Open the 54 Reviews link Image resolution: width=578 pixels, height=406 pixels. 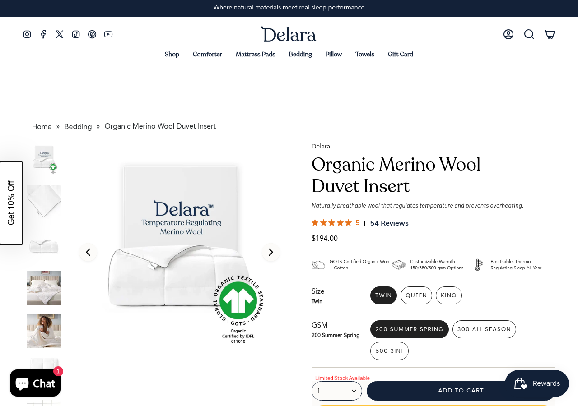point(389,223)
